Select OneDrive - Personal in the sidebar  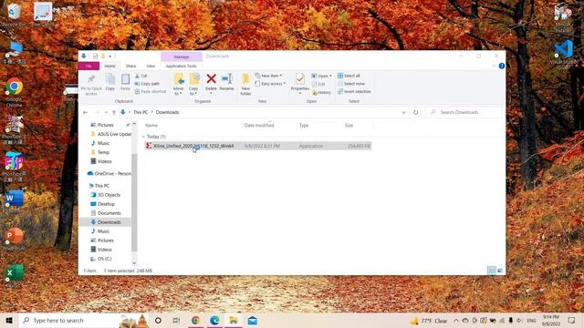(109, 174)
